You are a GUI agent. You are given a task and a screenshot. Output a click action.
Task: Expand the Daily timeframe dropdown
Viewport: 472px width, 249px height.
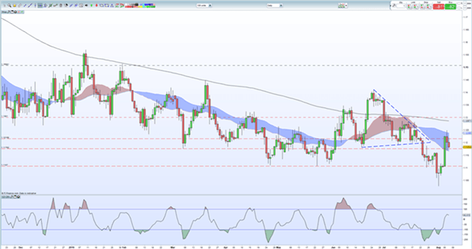[x=281, y=6]
